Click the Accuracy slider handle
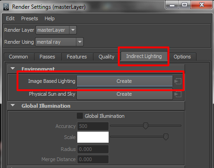Screen dimensions: 214x168 tap(145, 126)
